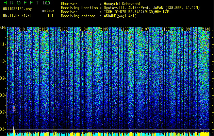Click the 2131 time marker
This screenshot has width=214, height=136.
(23, 29)
